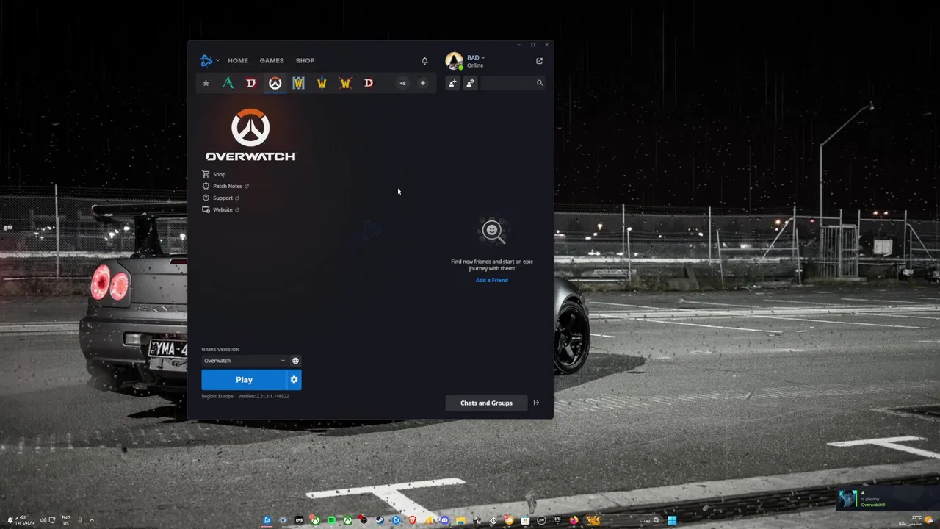Open the GAMES tab

coord(272,61)
